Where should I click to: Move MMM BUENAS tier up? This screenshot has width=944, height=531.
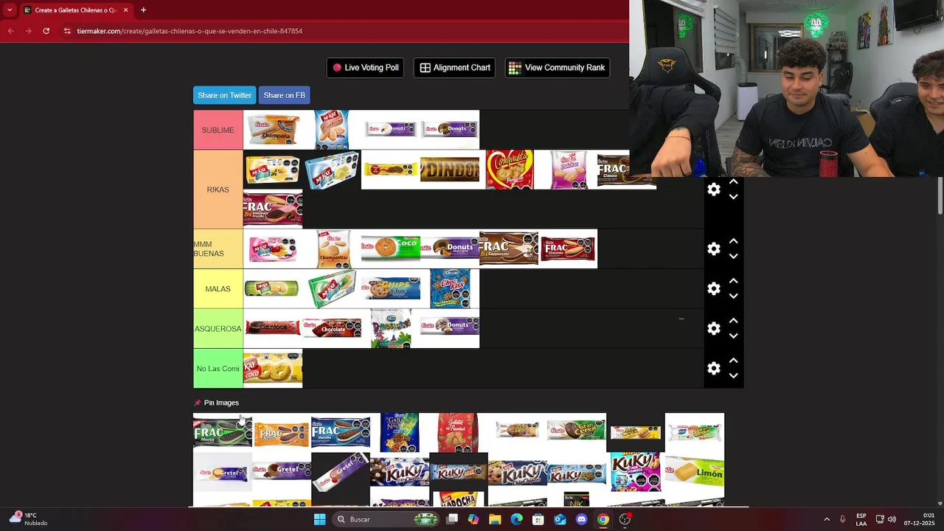(733, 242)
